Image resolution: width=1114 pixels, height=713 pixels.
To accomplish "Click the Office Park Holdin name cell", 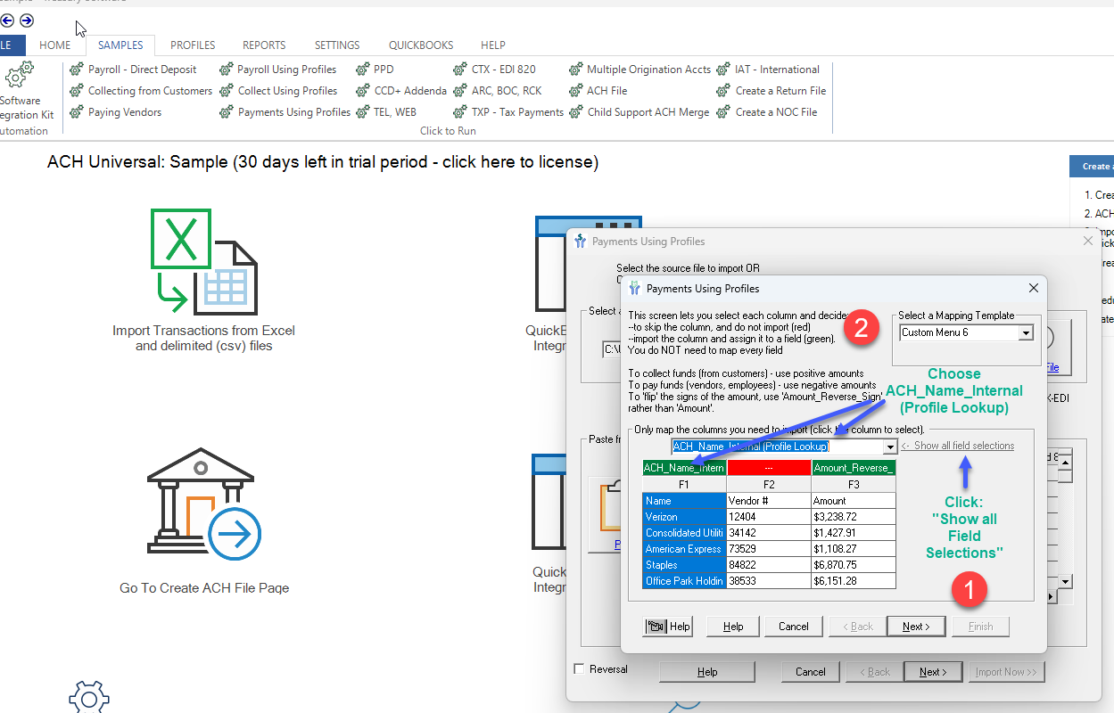I will click(x=684, y=581).
